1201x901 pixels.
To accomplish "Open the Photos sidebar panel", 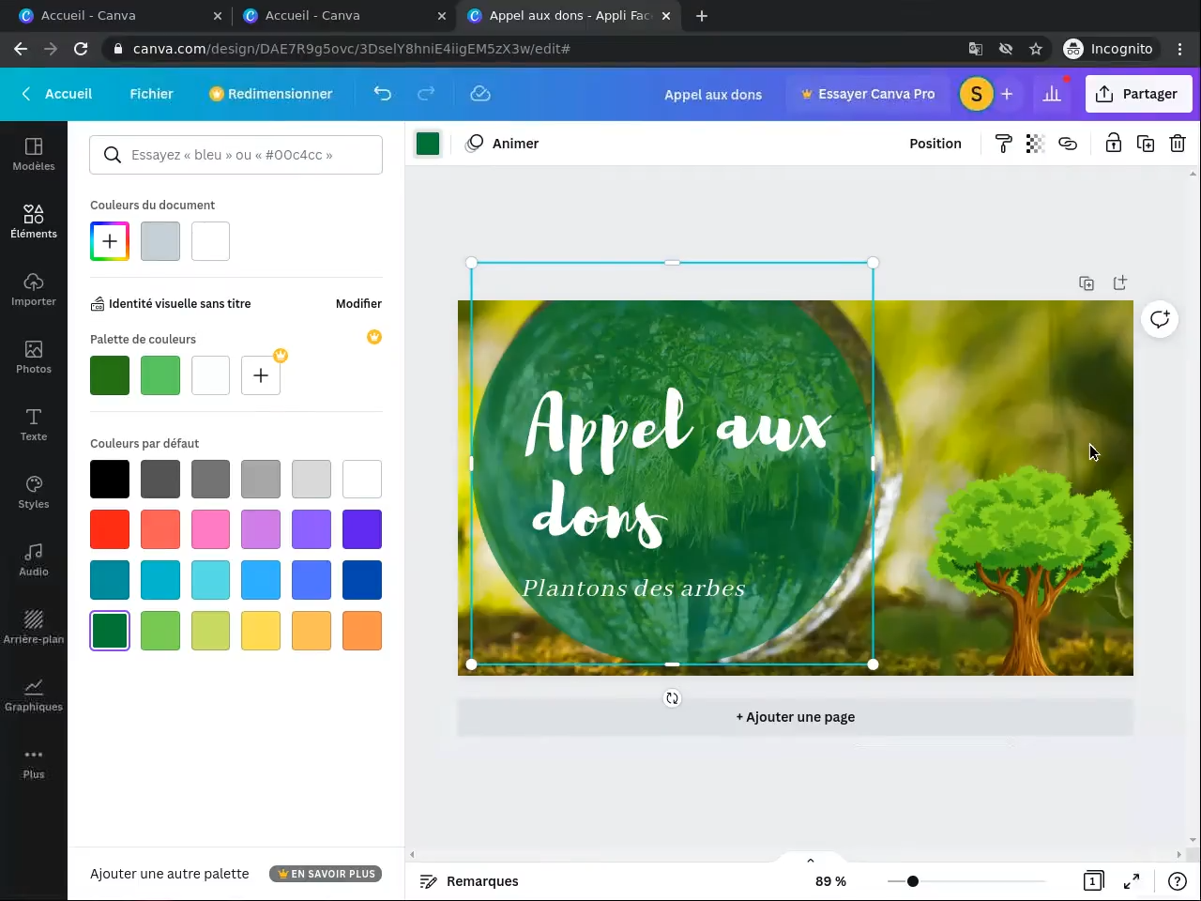I will pyautogui.click(x=34, y=357).
